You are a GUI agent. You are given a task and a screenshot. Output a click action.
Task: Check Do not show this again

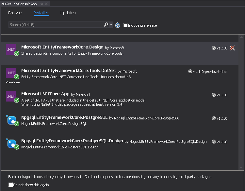point(11,185)
